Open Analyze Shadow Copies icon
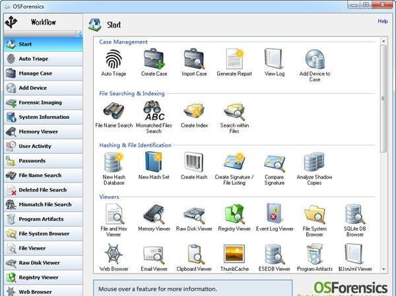Viewport: 396px width, 296px height. tap(314, 163)
